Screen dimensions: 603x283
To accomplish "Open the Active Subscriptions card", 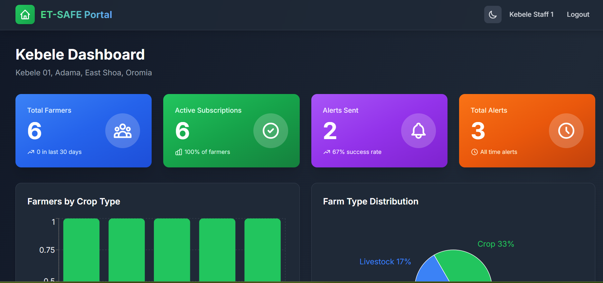I will click(231, 131).
